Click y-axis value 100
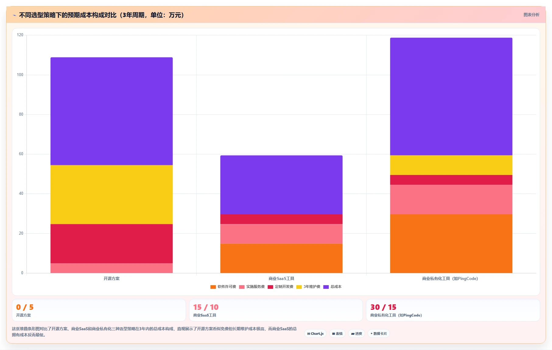The image size is (552, 350). [x=20, y=75]
